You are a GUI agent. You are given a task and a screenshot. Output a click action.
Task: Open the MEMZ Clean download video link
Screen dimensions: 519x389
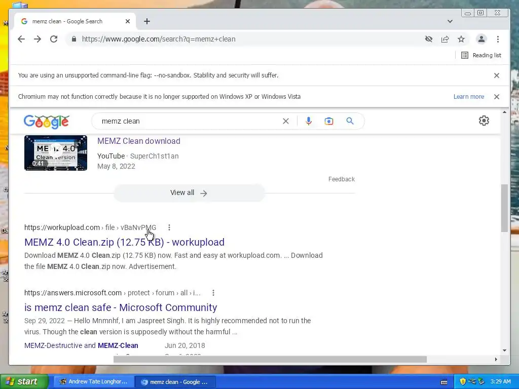[x=139, y=141]
